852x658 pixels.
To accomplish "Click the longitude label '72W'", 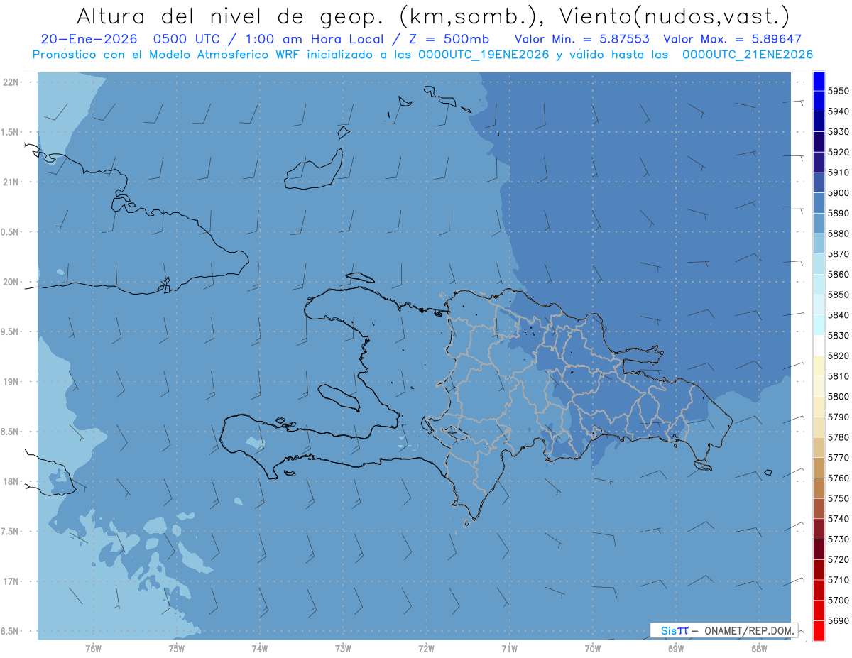I will click(x=427, y=649).
